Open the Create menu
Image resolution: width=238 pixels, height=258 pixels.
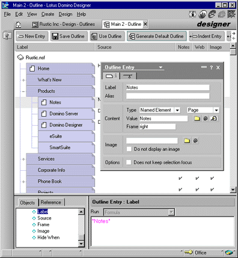click(x=47, y=14)
